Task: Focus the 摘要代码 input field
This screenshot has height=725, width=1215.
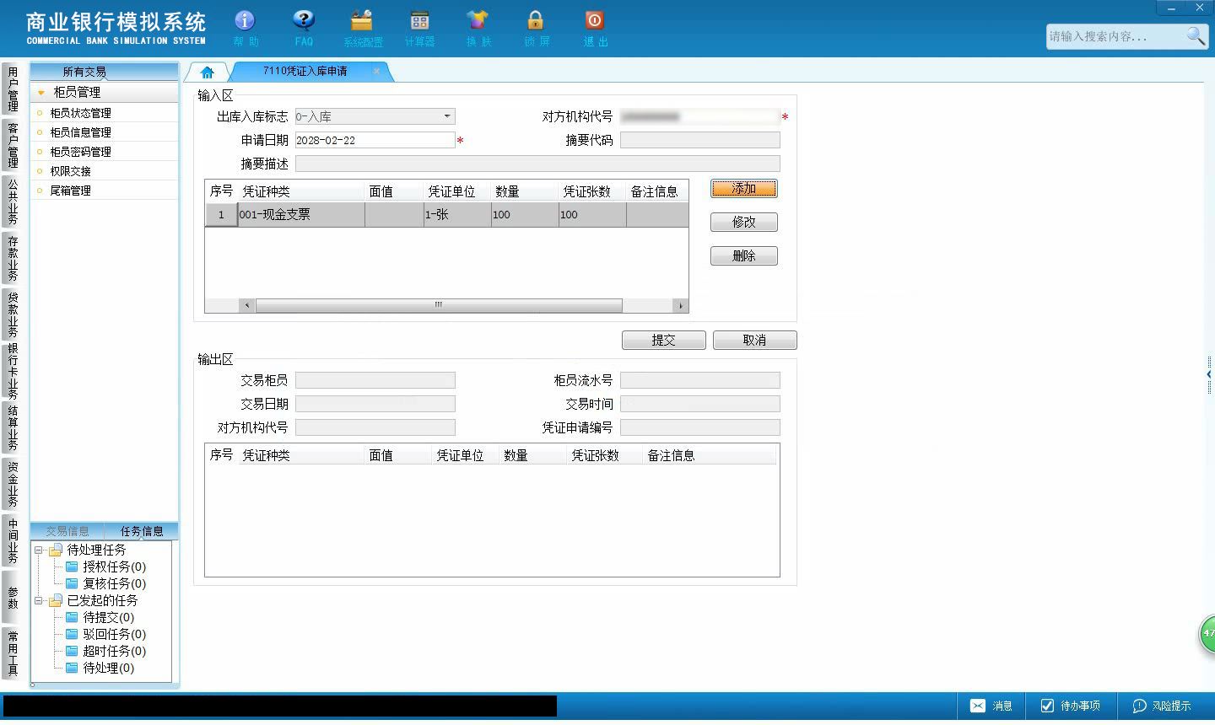Action: coord(699,140)
